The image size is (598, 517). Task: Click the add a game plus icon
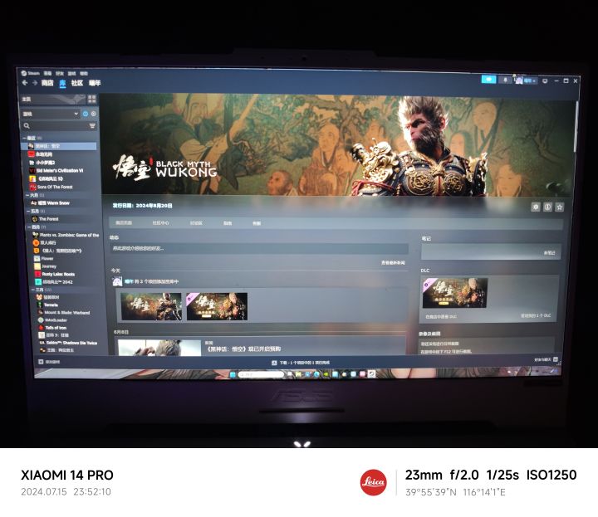coord(41,362)
